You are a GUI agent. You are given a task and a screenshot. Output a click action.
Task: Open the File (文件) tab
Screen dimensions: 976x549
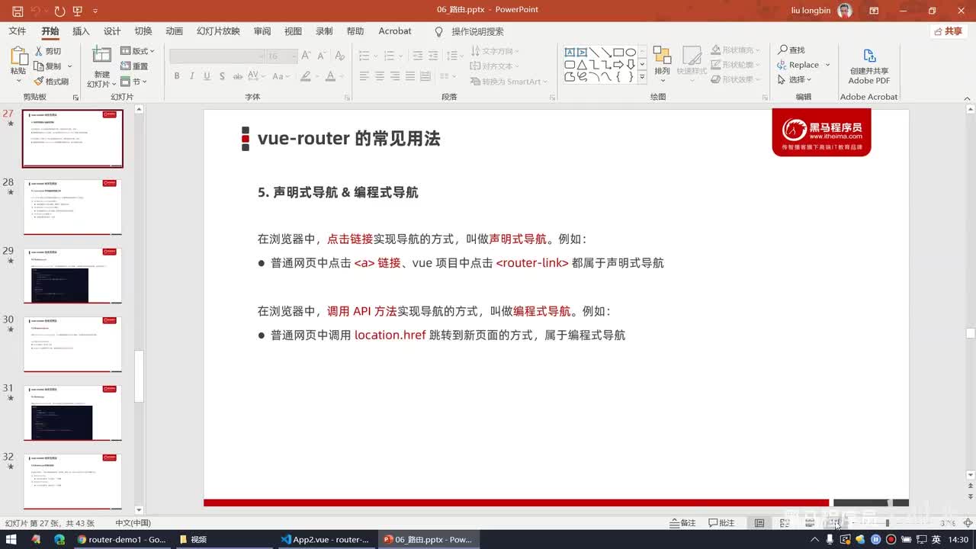coord(17,31)
